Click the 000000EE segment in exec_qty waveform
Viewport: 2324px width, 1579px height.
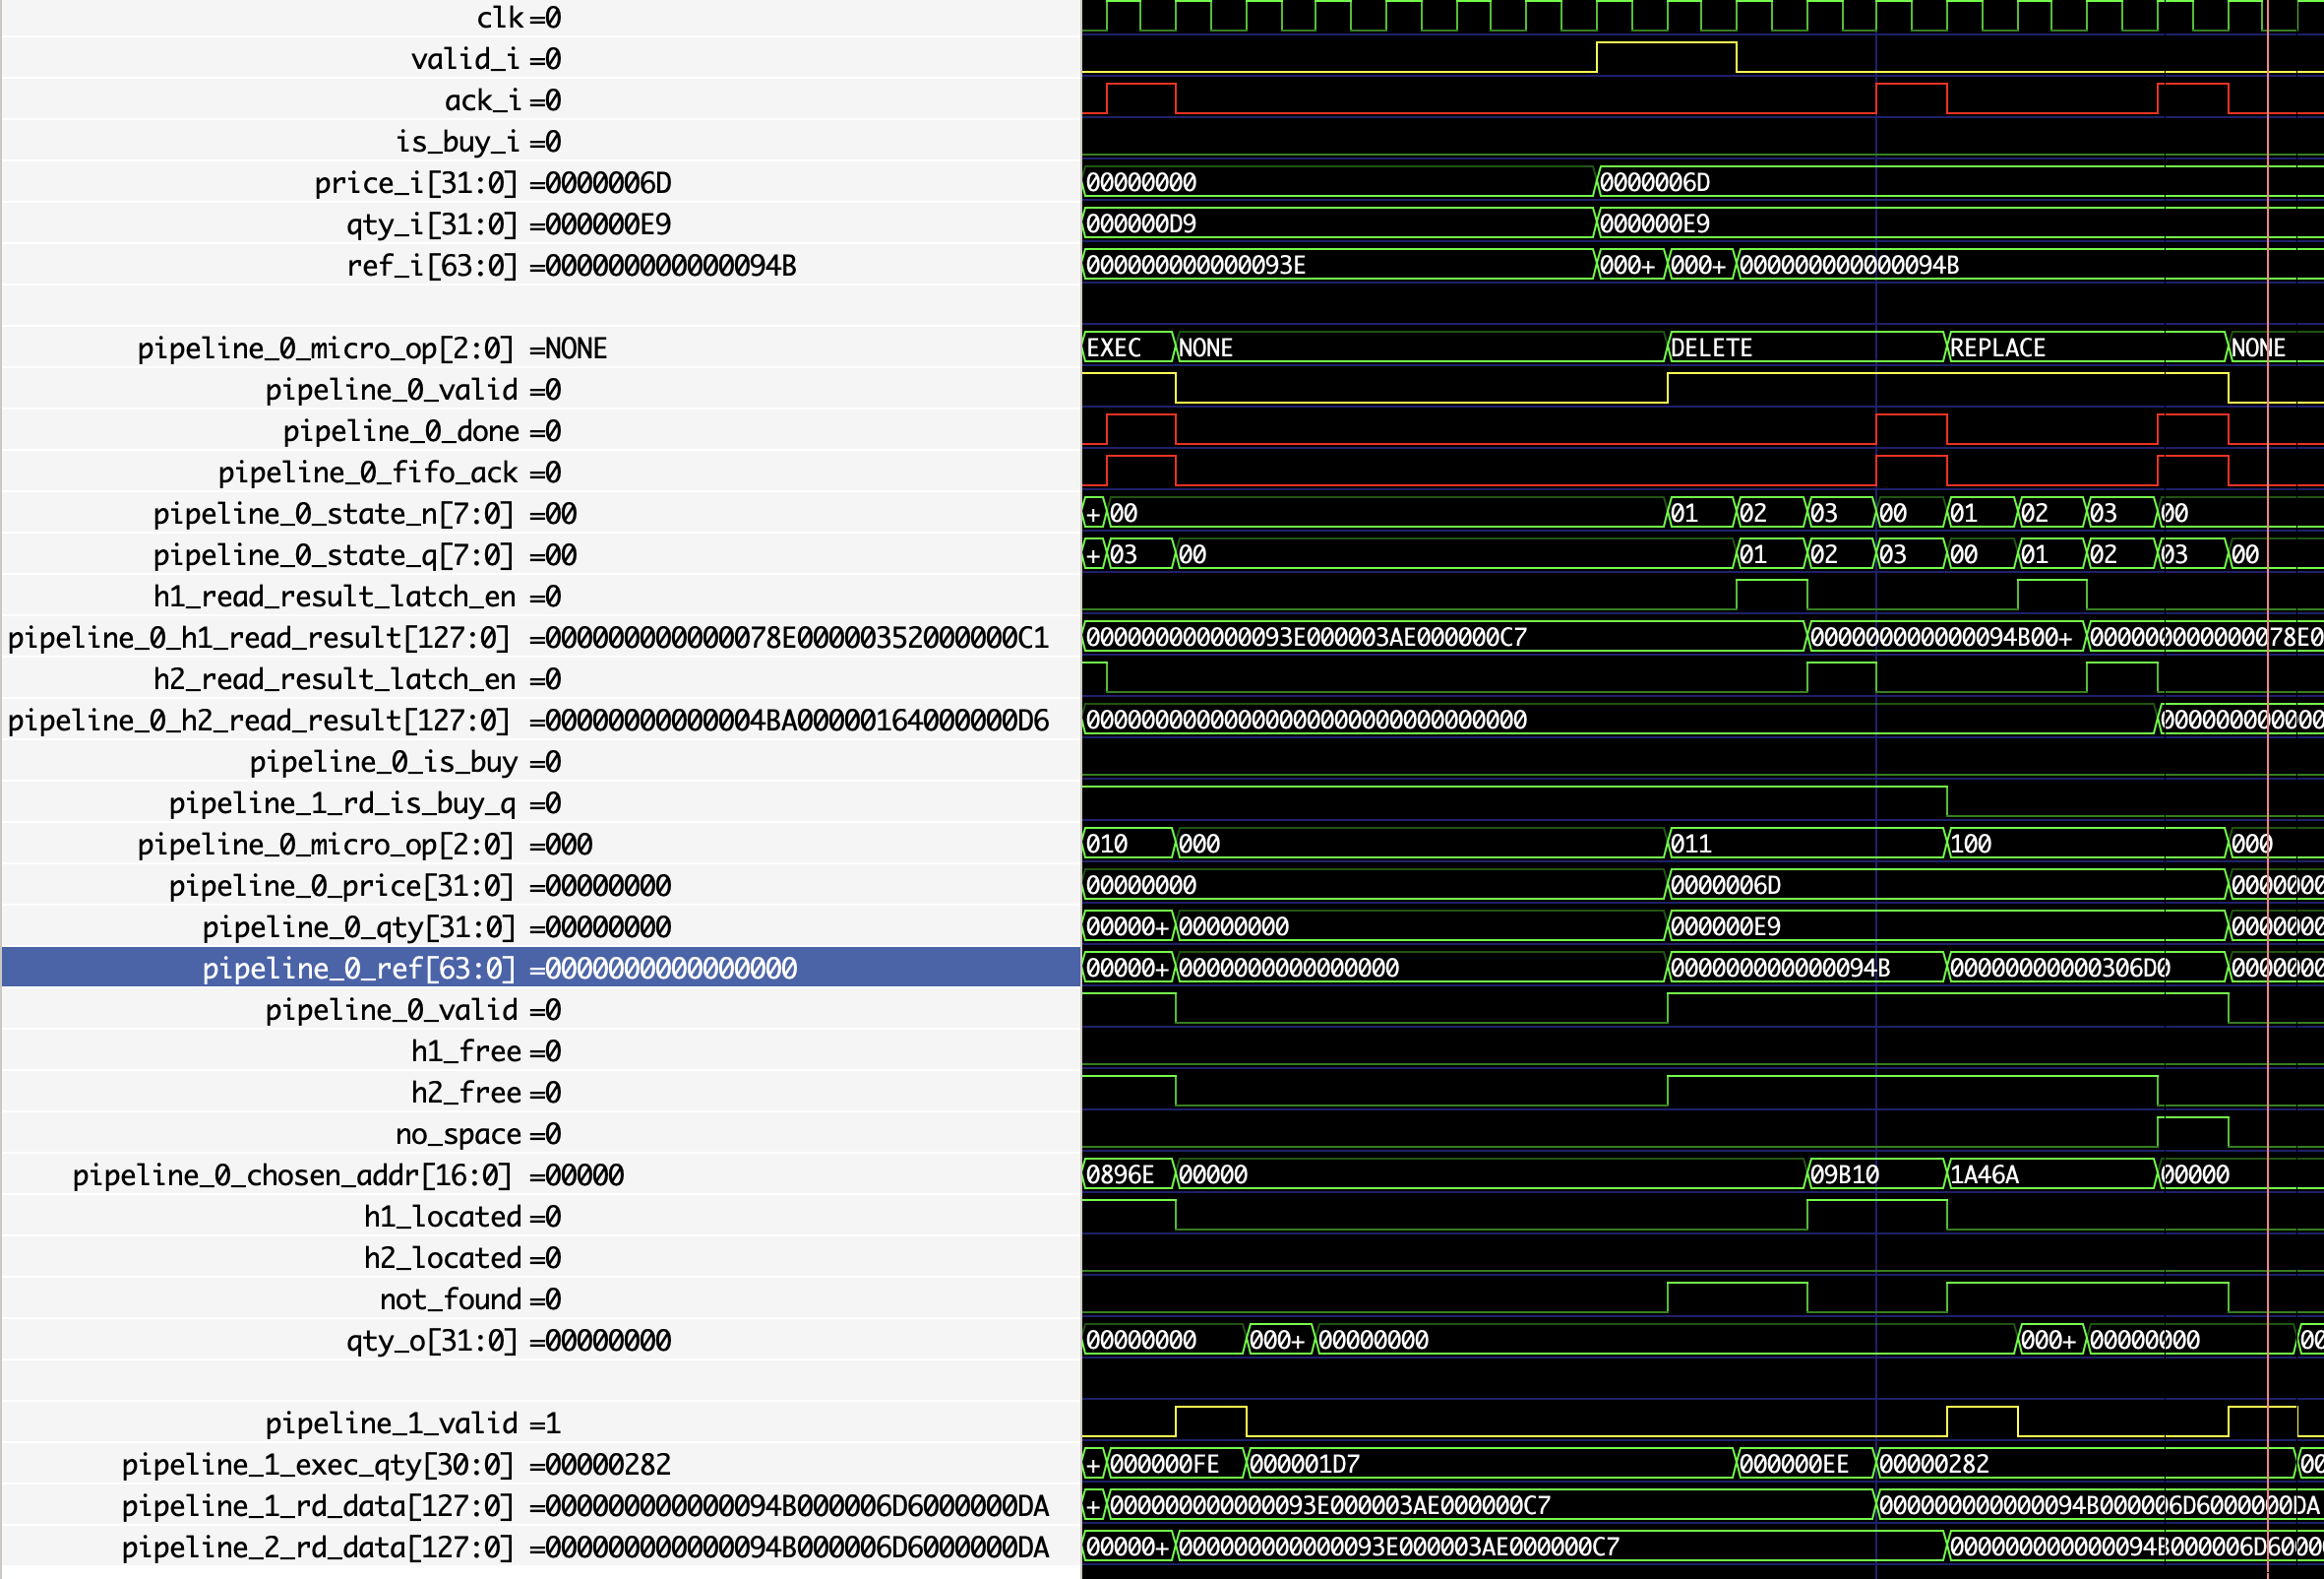[1806, 1464]
